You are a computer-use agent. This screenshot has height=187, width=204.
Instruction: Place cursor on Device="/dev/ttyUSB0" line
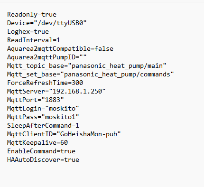tap(47, 23)
